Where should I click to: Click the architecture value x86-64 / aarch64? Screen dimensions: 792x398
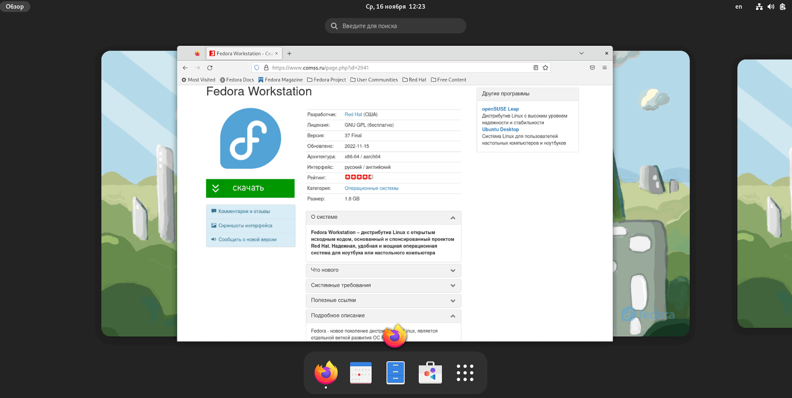[x=363, y=157]
